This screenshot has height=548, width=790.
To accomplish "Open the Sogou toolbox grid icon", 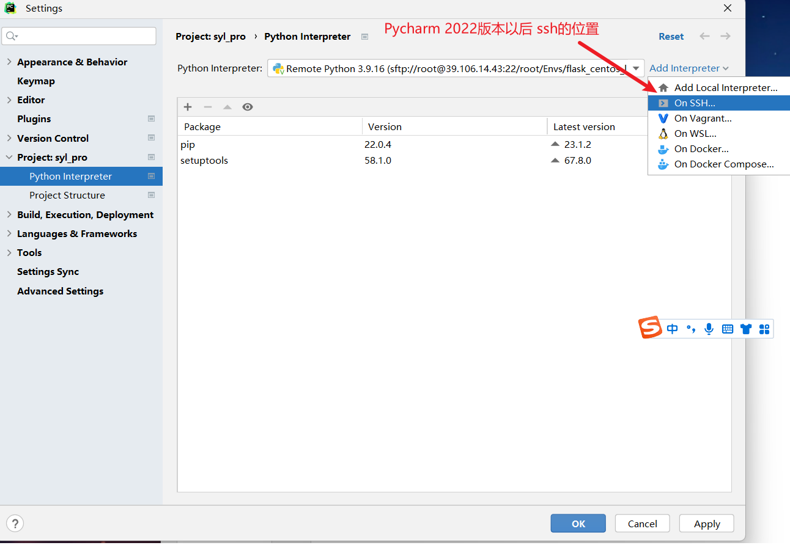I will point(764,328).
